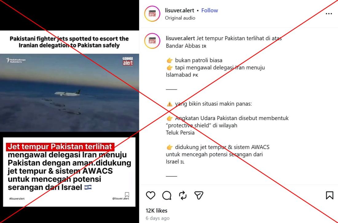Image resolution: width=338 pixels, height=223 pixels.
Task: Share post with paper plane icon
Action: tap(199, 195)
